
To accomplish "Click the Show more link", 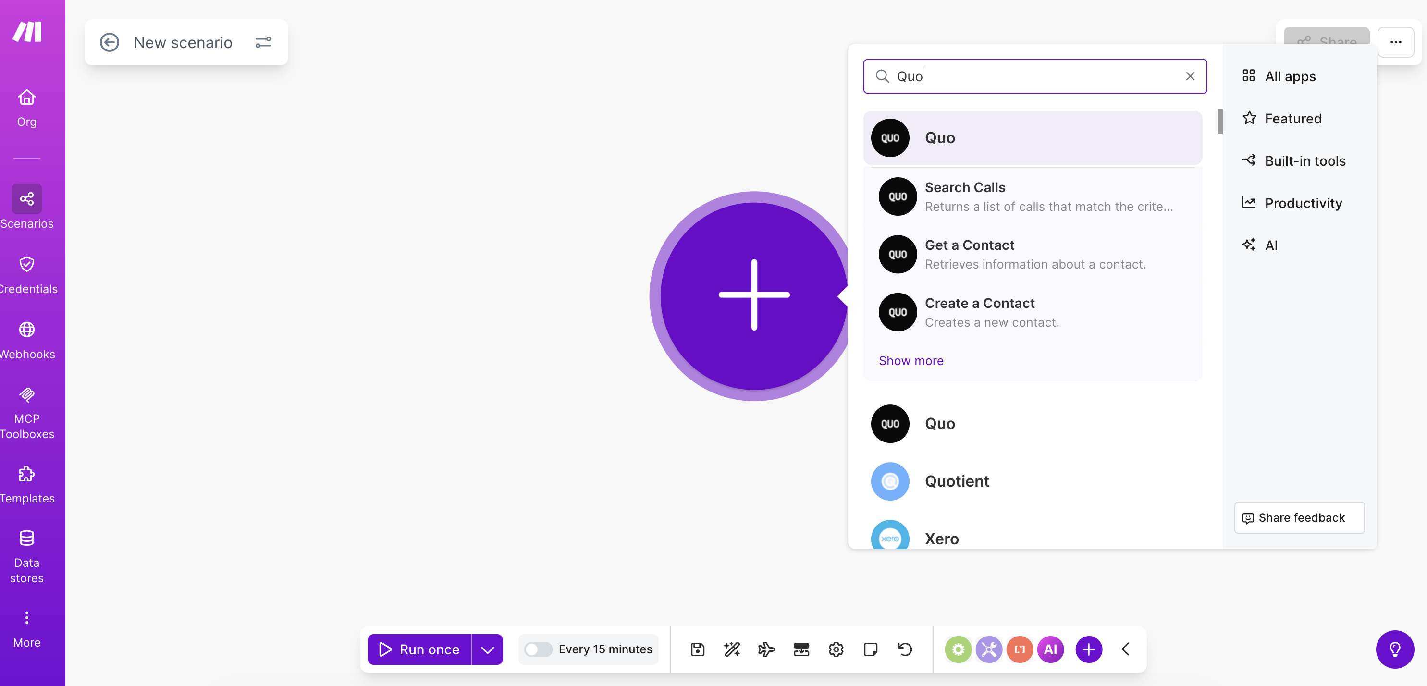I will [x=910, y=360].
